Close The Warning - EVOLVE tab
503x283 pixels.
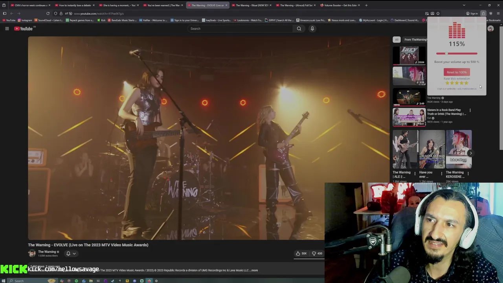point(226,5)
